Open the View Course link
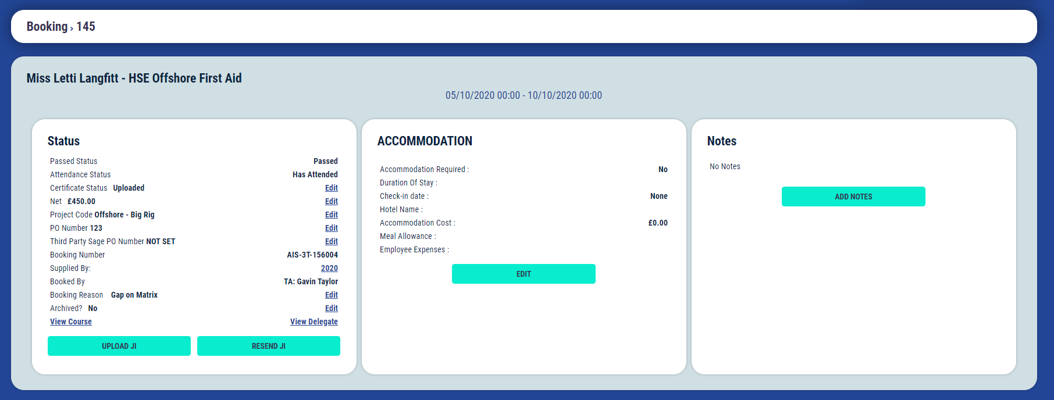 coord(71,322)
